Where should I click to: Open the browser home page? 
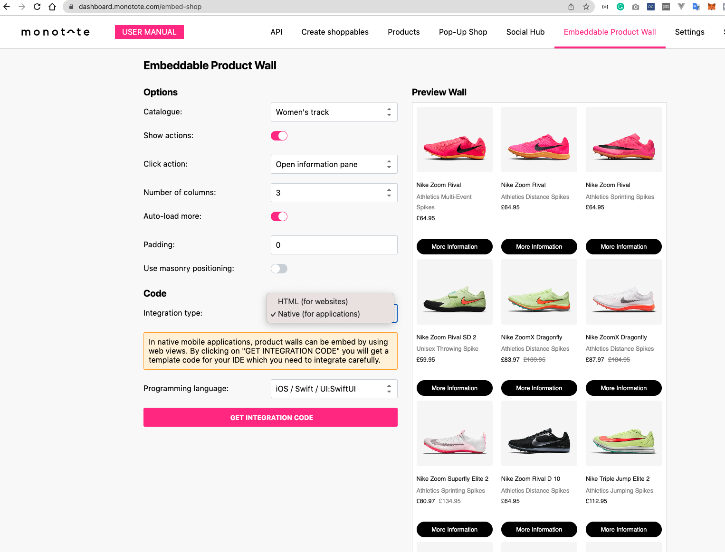point(52,7)
